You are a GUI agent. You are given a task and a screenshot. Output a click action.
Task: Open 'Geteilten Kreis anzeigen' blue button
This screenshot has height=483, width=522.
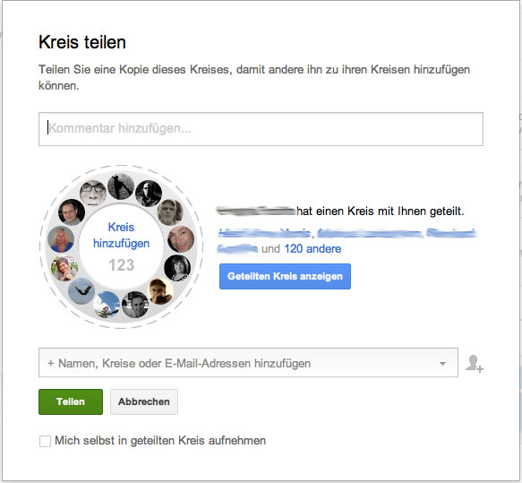285,276
